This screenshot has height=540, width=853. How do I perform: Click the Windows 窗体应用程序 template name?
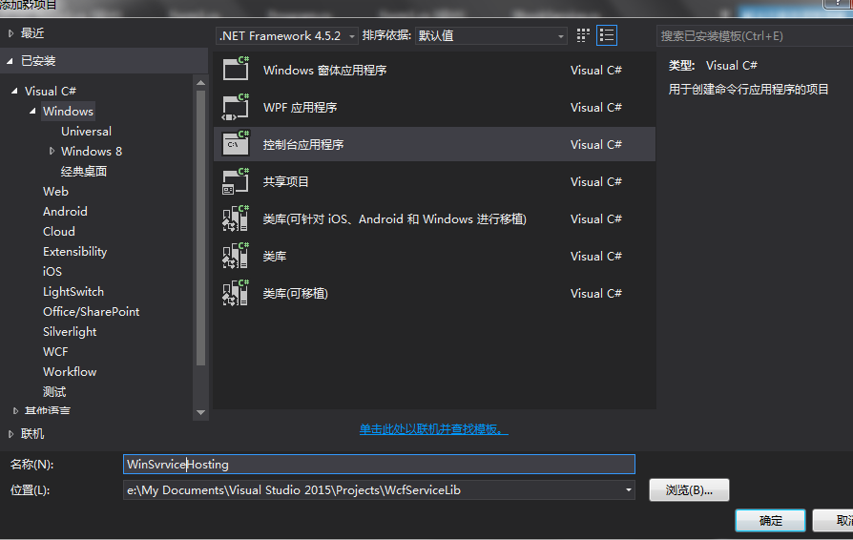324,71
